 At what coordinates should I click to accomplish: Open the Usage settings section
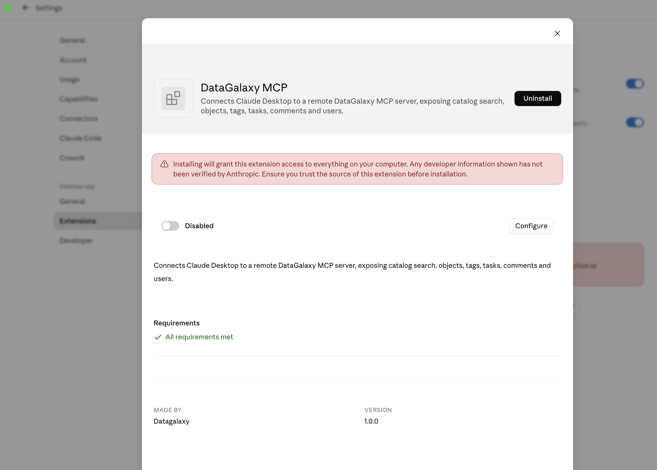[70, 79]
